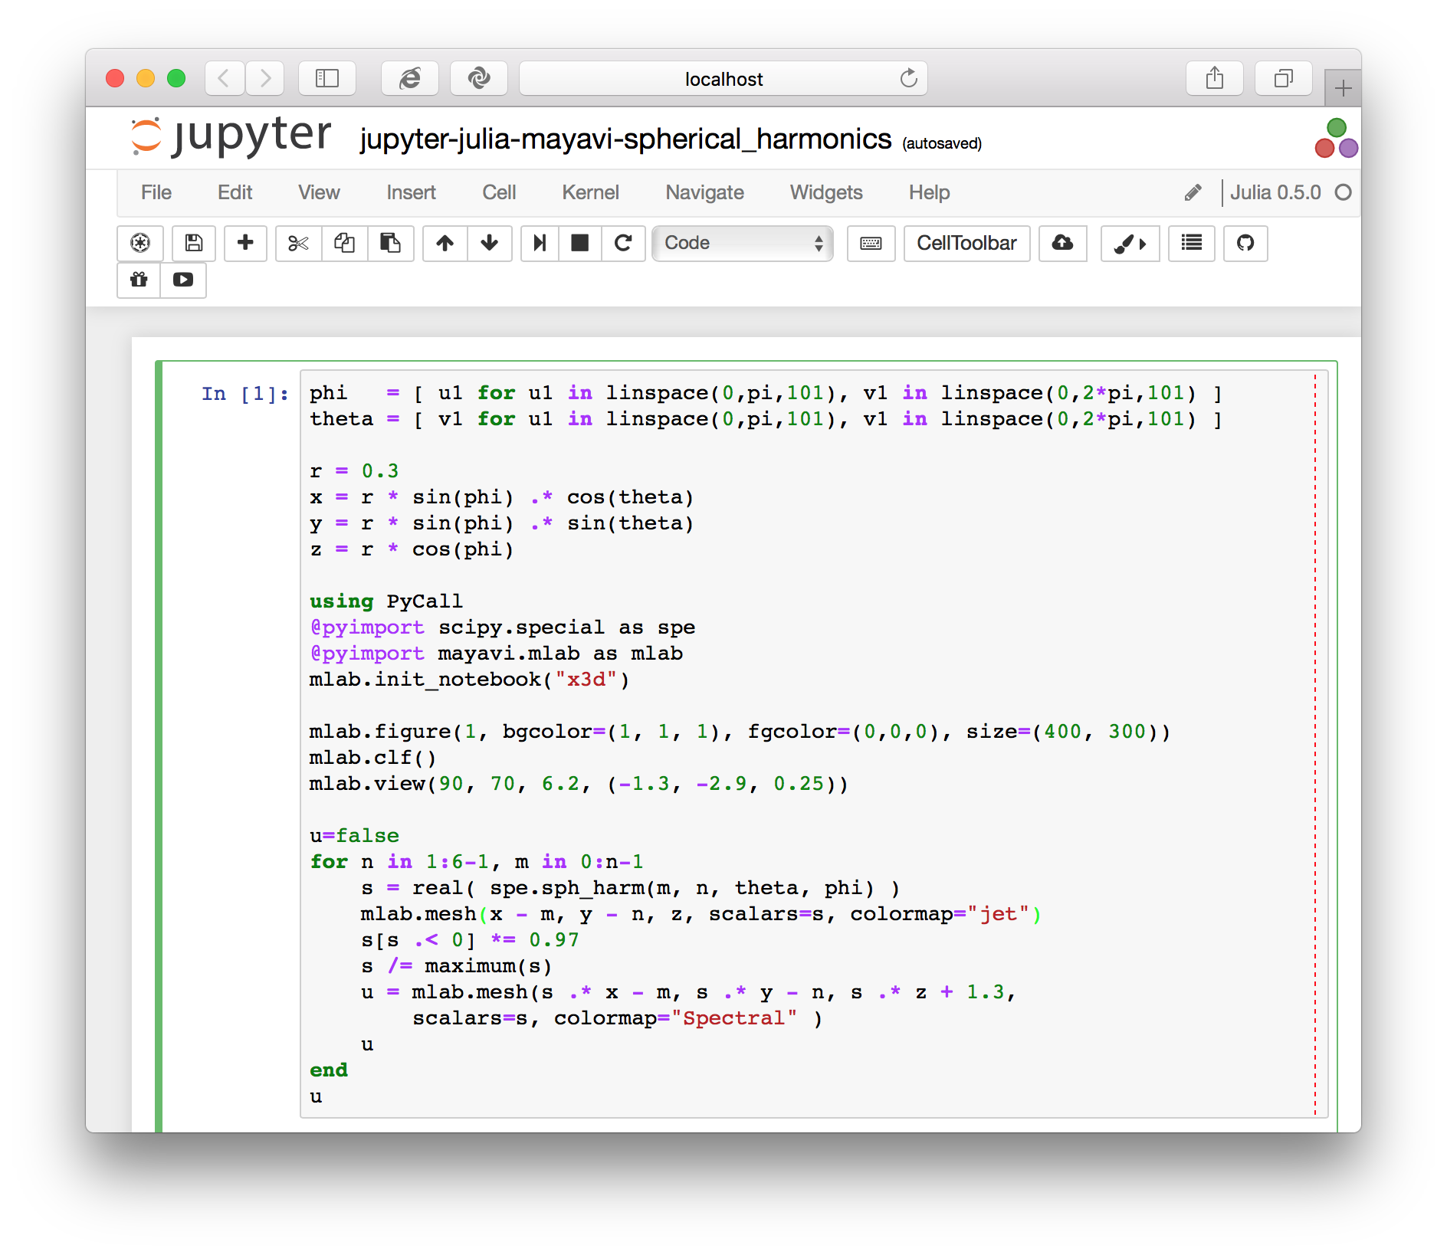Image resolution: width=1447 pixels, height=1255 pixels.
Task: Toggle the table of contents list icon
Action: click(1191, 243)
